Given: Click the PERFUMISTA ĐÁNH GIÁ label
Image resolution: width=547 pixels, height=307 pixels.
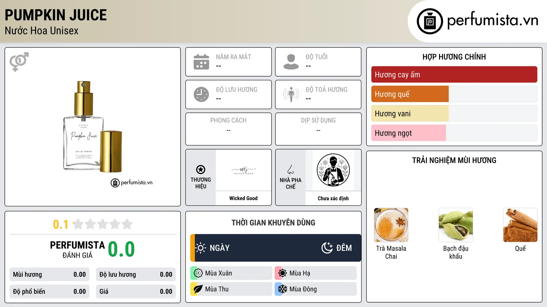Looking at the screenshot, I should [x=77, y=249].
